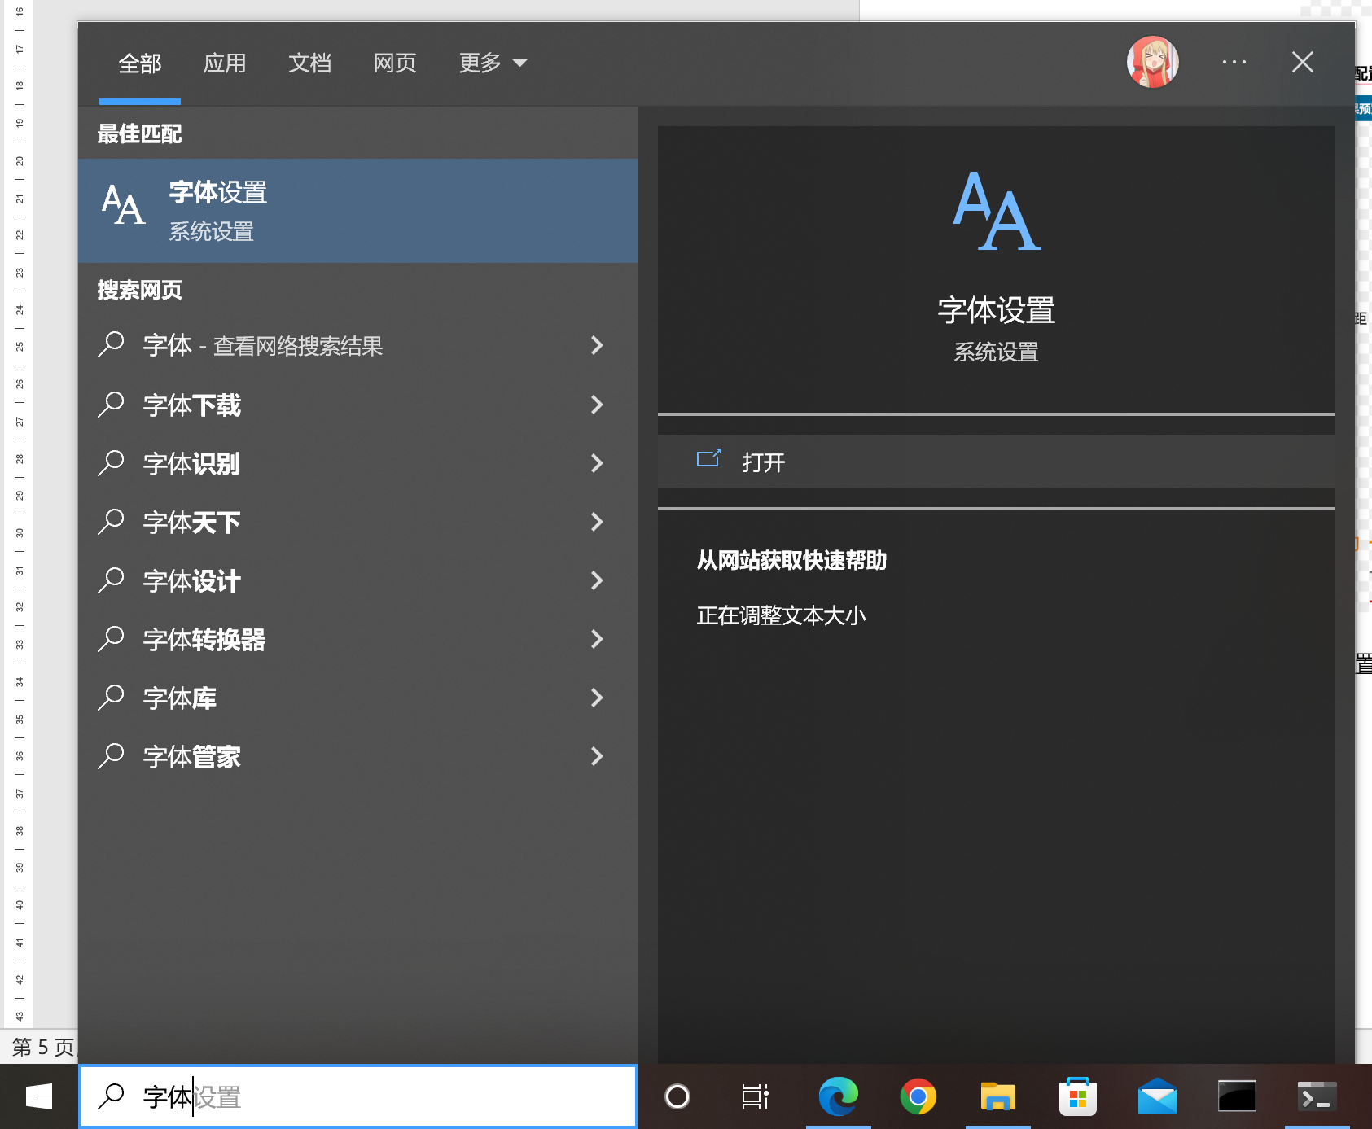Click the Task View taskbar icon
Viewport: 1372px width, 1129px height.
[x=755, y=1096]
